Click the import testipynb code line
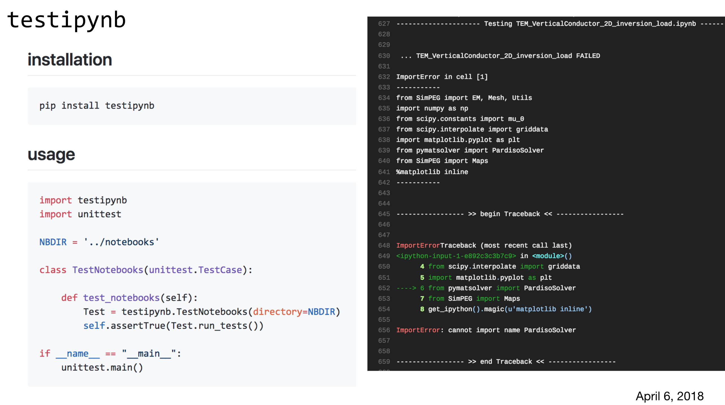Screen dimensions: 725x405 point(83,200)
